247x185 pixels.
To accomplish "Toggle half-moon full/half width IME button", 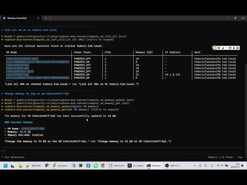I will 223,48.
